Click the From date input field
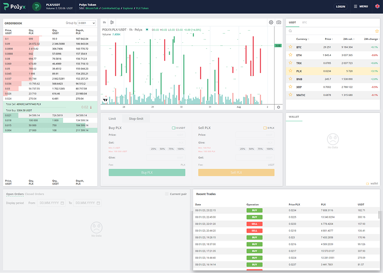 [x=51, y=203]
